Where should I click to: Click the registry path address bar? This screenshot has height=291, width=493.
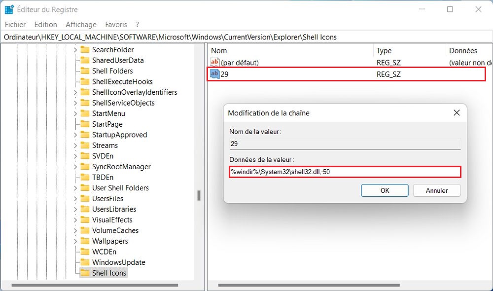click(x=246, y=37)
